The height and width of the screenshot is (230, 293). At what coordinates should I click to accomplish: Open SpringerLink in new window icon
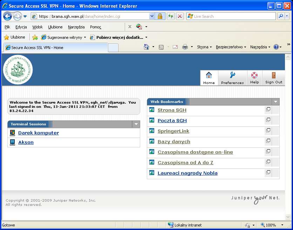[268, 130]
